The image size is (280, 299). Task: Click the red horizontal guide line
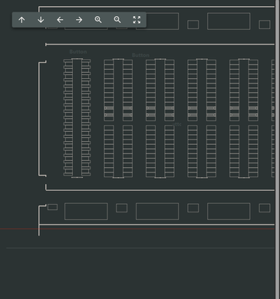click(x=137, y=228)
